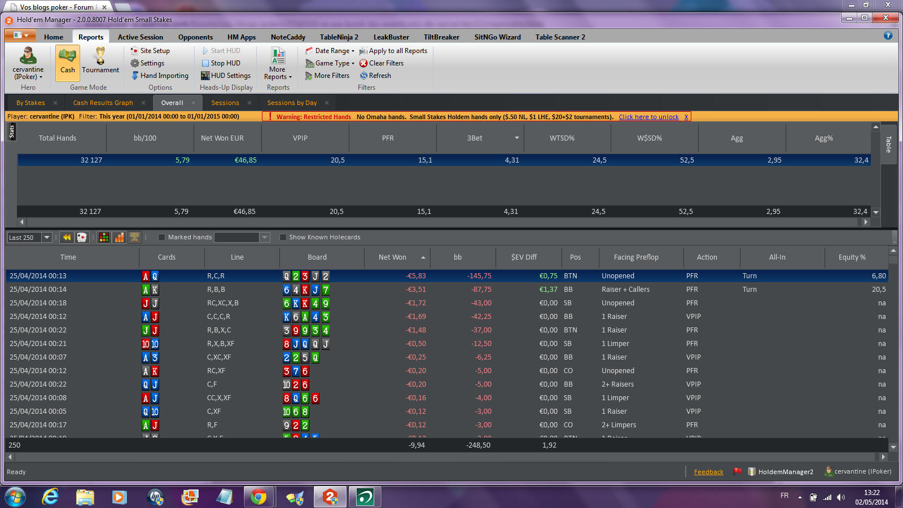
Task: Open Hand Importing
Action: tap(160, 76)
